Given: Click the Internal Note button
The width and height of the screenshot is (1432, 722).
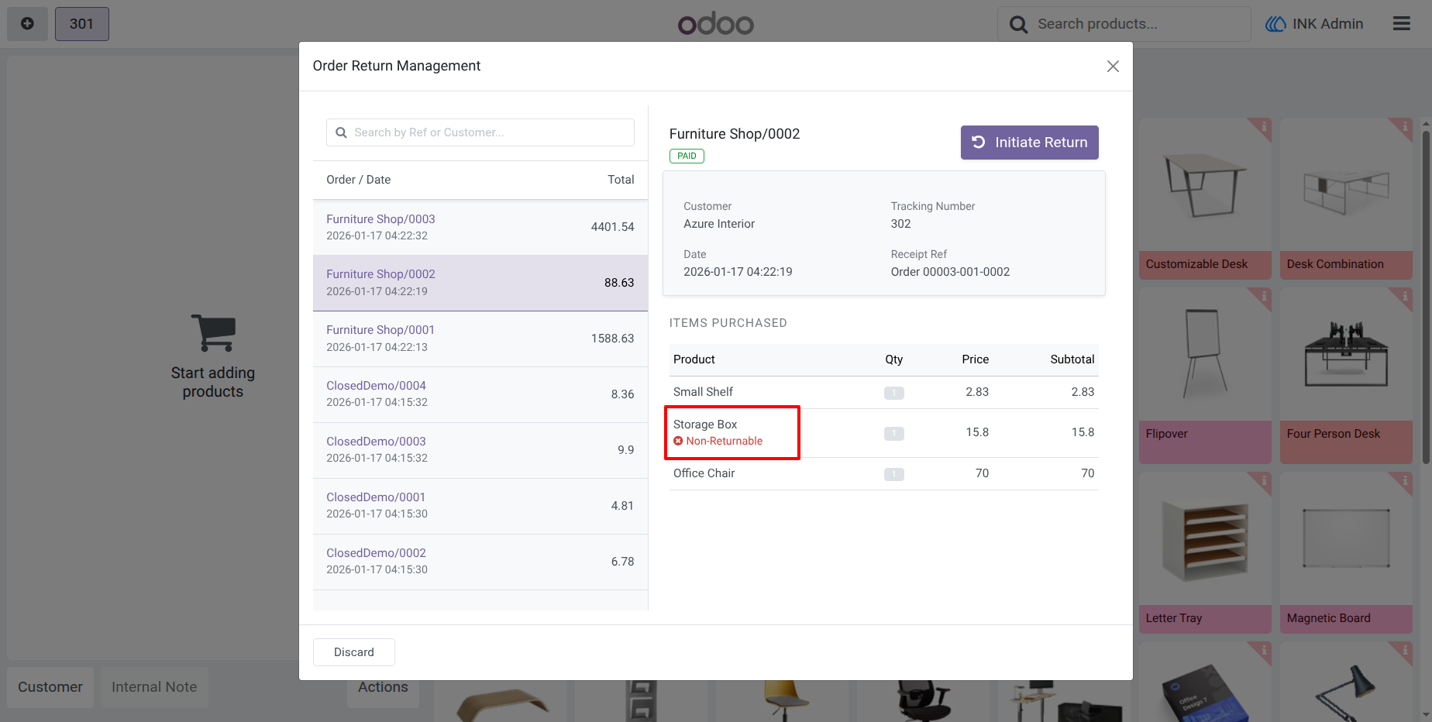Looking at the screenshot, I should pyautogui.click(x=154, y=687).
